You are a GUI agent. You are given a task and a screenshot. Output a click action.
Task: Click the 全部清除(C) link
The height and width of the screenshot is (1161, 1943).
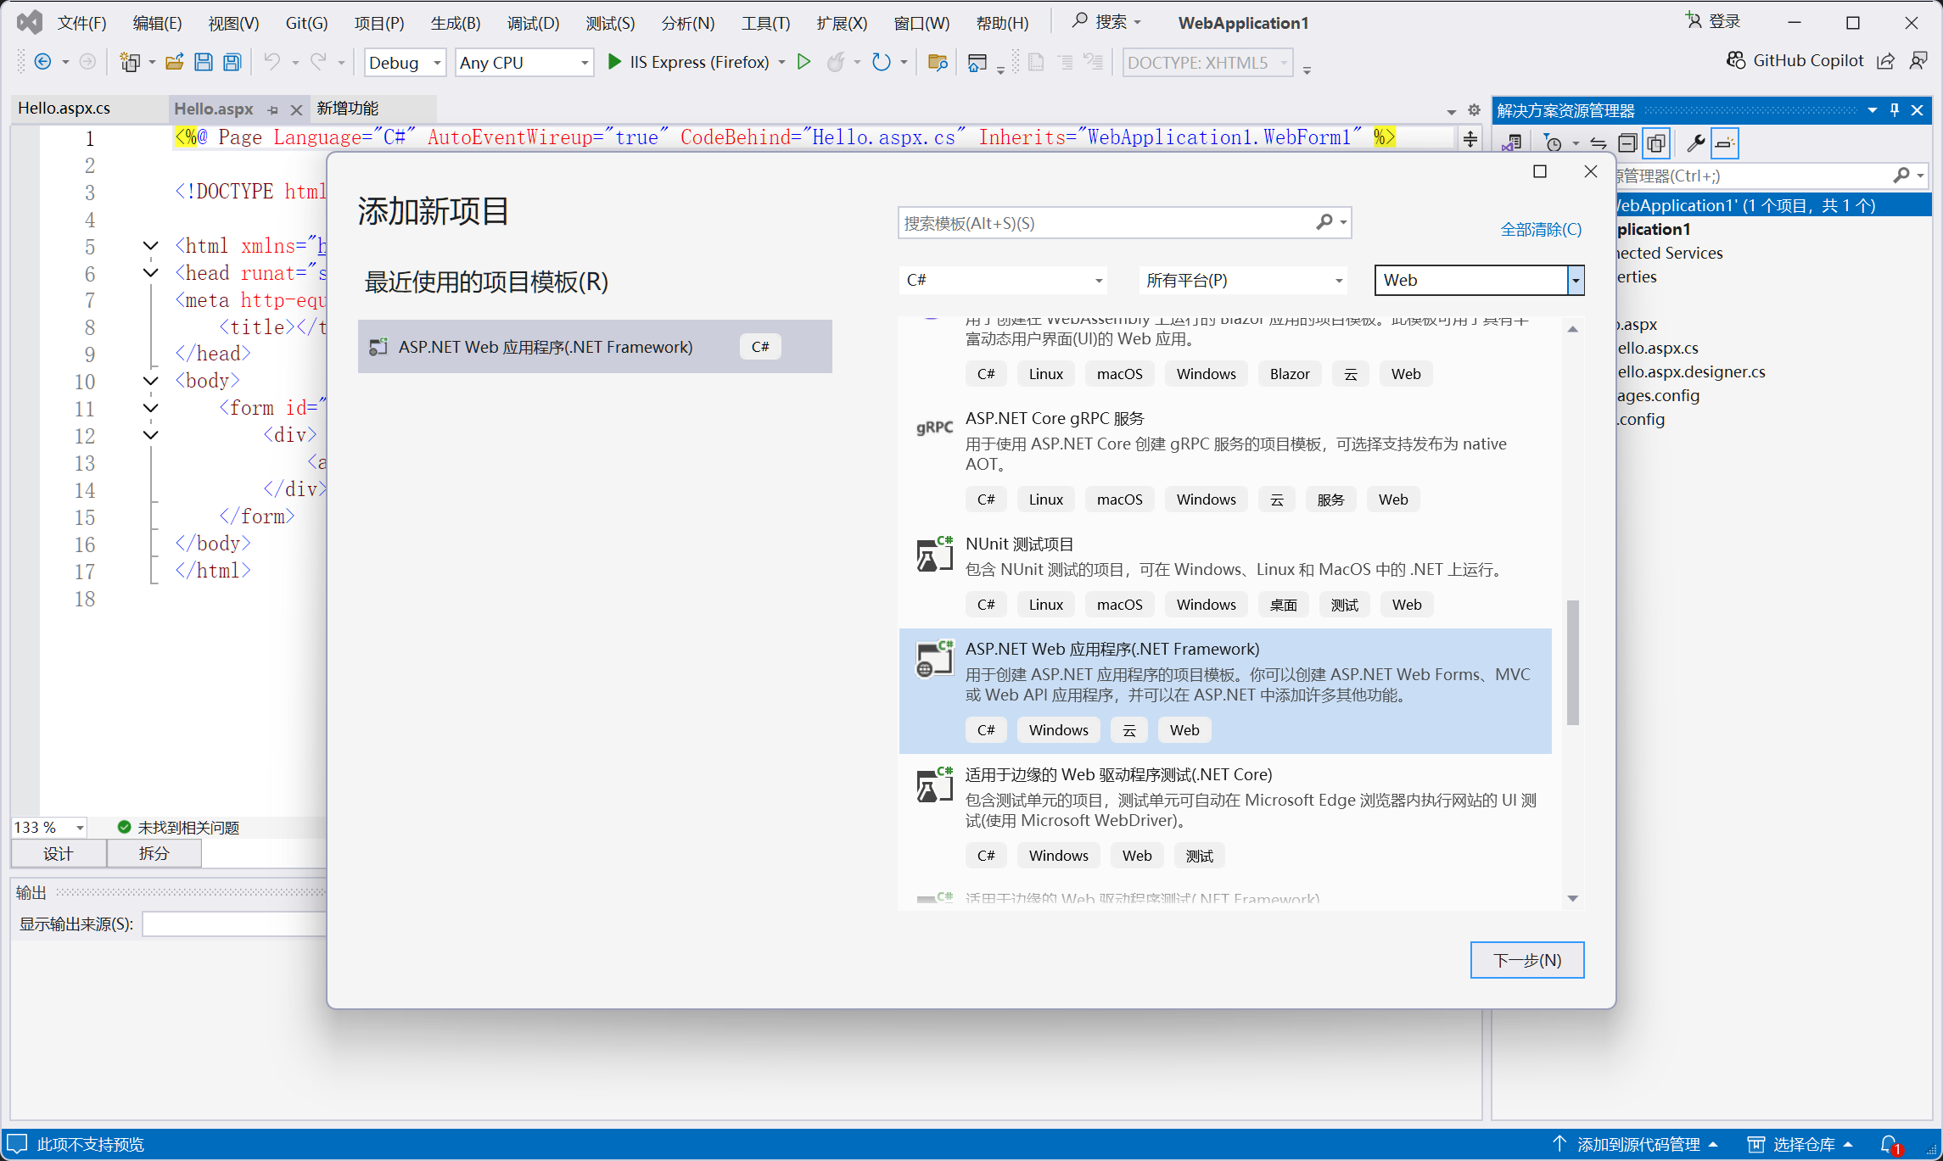[1540, 230]
